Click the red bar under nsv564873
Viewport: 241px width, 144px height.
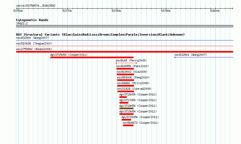pos(128,125)
